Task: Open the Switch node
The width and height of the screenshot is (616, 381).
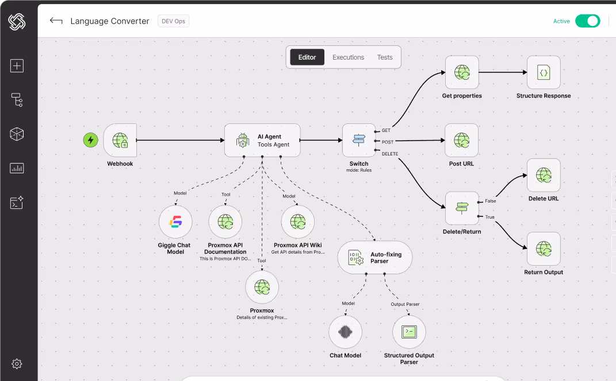Action: [x=359, y=140]
